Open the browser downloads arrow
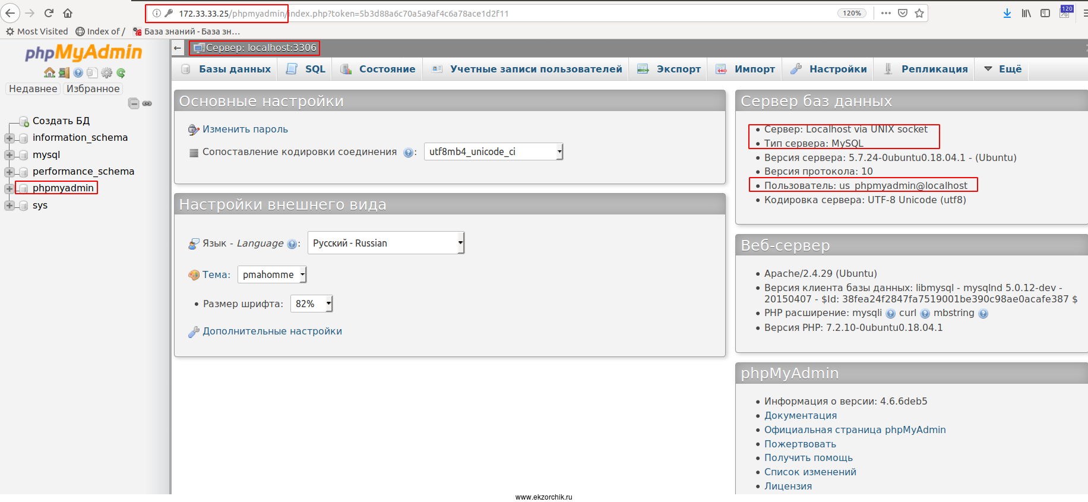This screenshot has height=502, width=1088. pos(1007,13)
